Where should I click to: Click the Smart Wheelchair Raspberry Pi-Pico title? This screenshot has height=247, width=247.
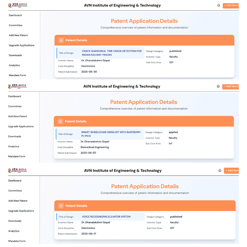pos(111,134)
